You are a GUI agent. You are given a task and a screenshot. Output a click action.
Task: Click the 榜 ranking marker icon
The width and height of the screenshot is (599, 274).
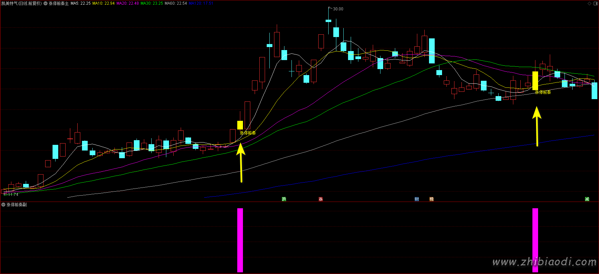pos(431,199)
